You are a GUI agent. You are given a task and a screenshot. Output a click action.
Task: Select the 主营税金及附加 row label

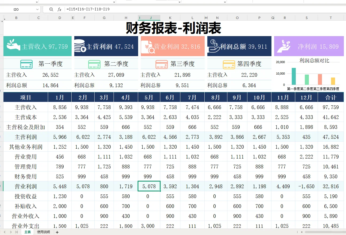click(x=26, y=127)
